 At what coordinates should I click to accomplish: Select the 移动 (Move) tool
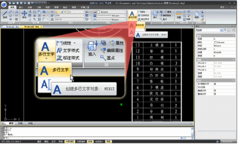24,15
